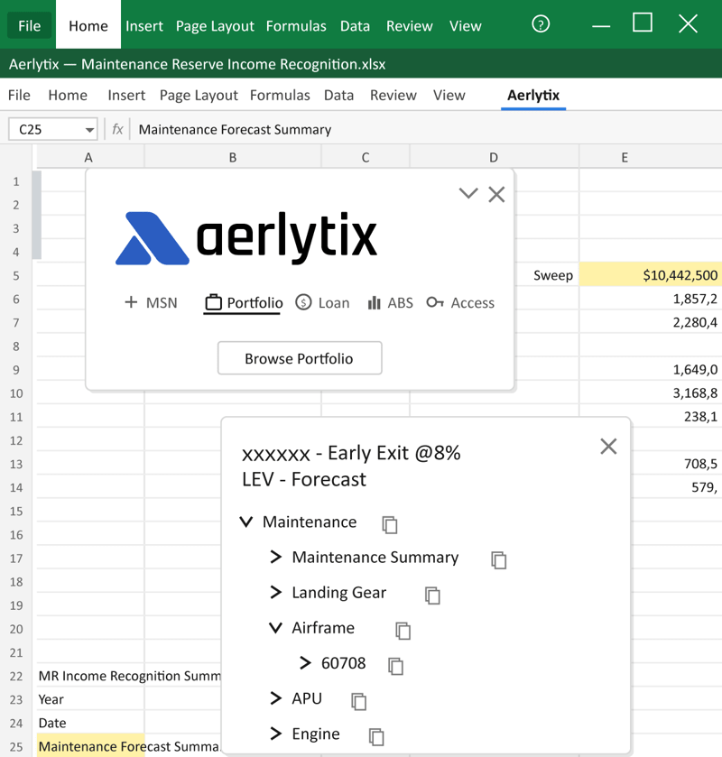The width and height of the screenshot is (722, 757).
Task: Open the green File button
Action: pyautogui.click(x=30, y=25)
